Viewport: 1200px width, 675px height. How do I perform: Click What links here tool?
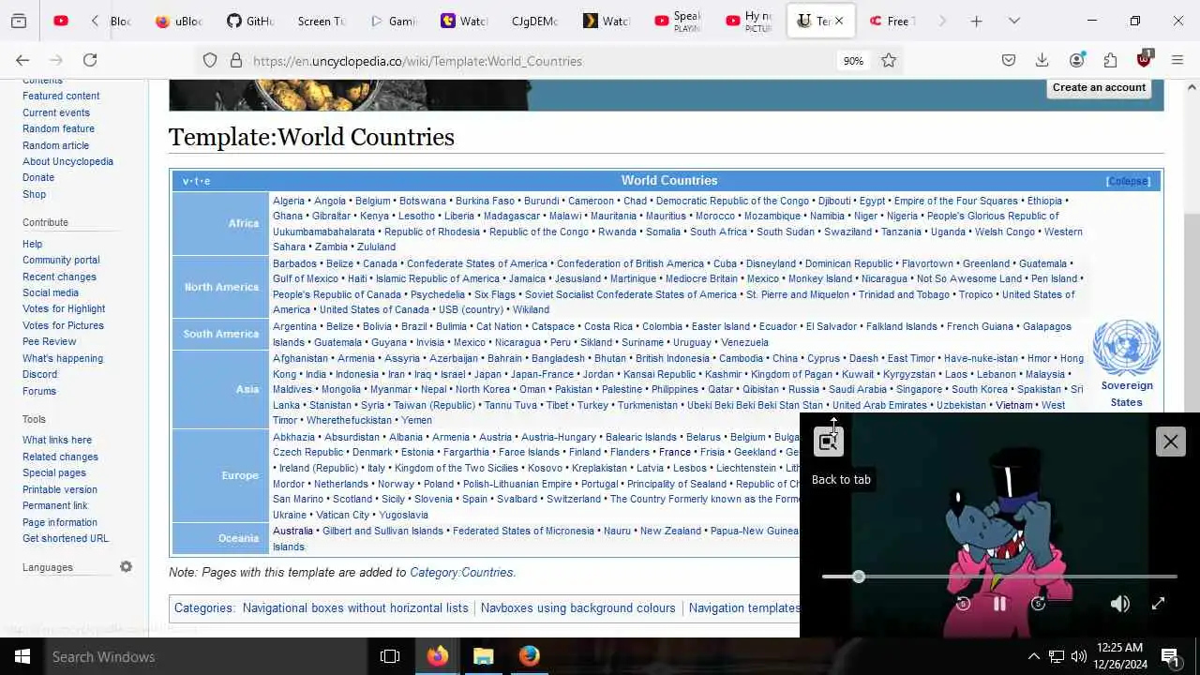tap(57, 440)
